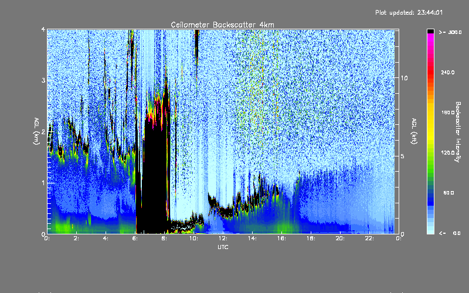
Task: Click the '6:' tick on the UTC axis
Action: [x=135, y=239]
